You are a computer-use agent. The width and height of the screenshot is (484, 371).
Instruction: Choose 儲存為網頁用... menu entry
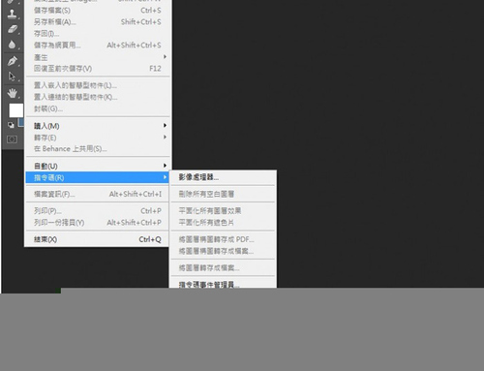98,46
